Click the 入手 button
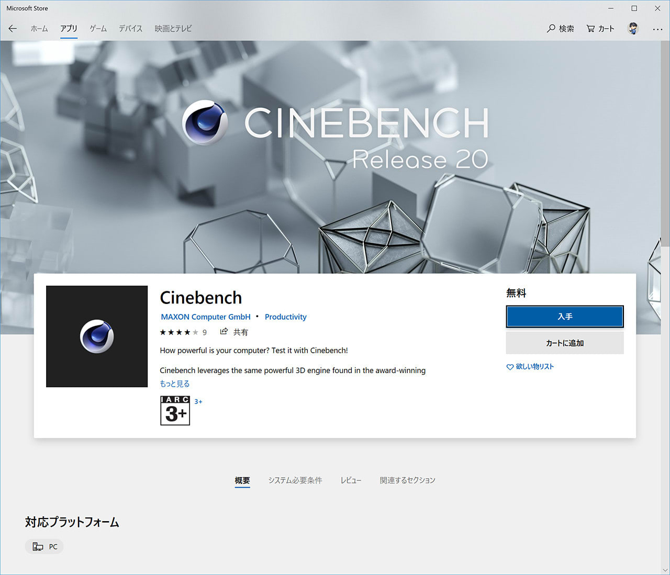The image size is (670, 575). coord(565,317)
